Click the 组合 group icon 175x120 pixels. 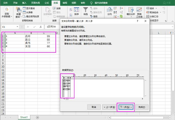pos(148,8)
